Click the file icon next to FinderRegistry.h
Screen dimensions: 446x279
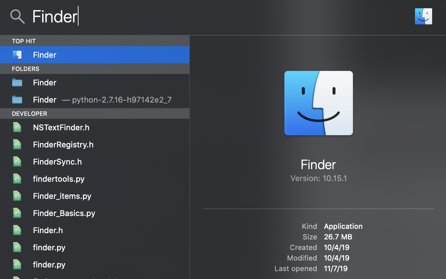pyautogui.click(x=17, y=144)
